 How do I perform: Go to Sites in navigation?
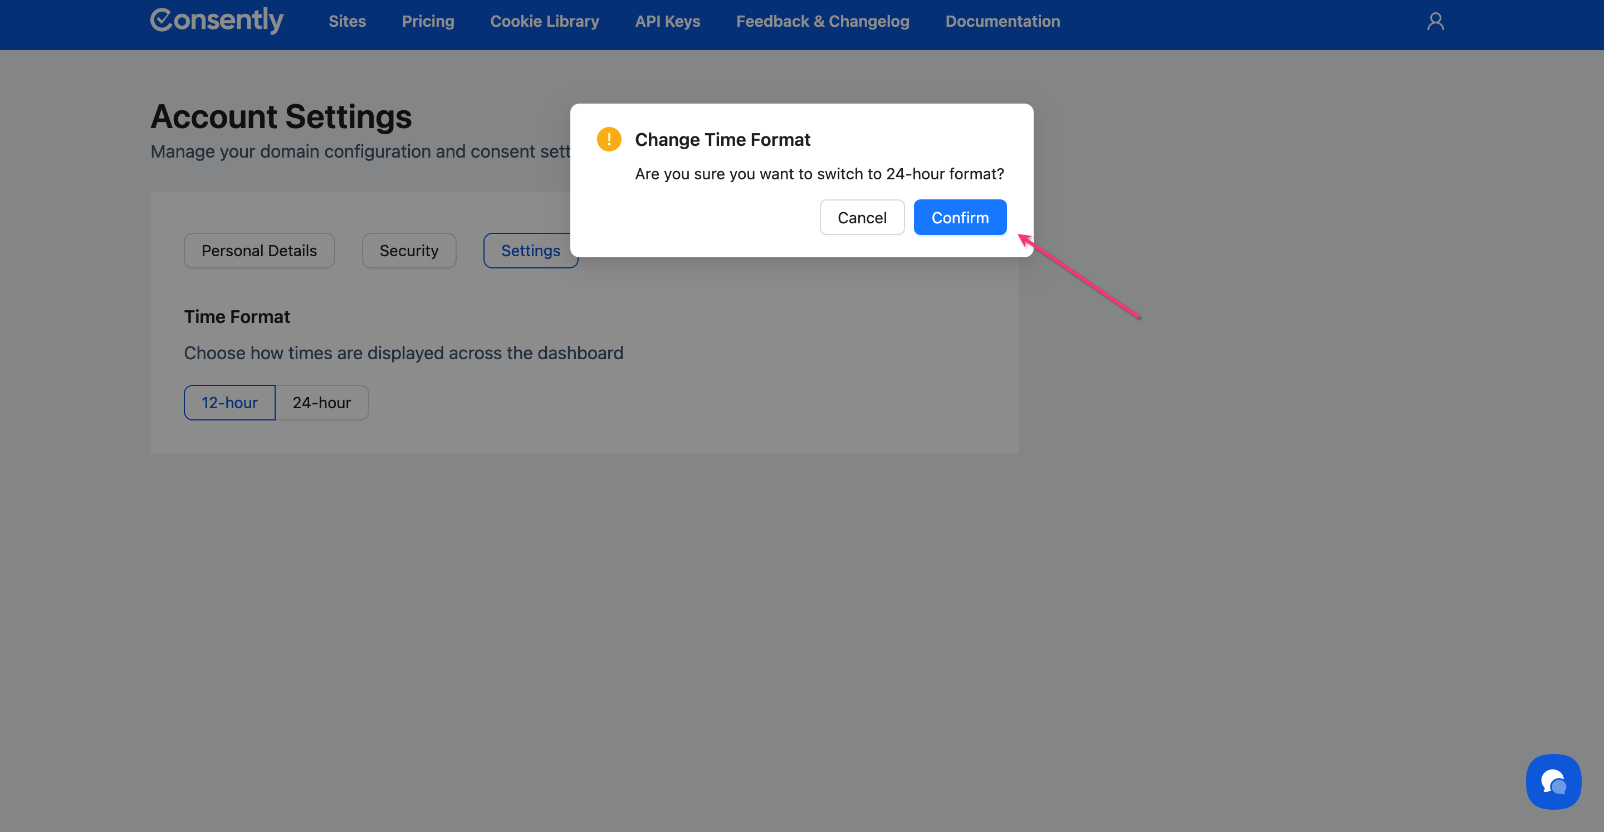(x=347, y=22)
